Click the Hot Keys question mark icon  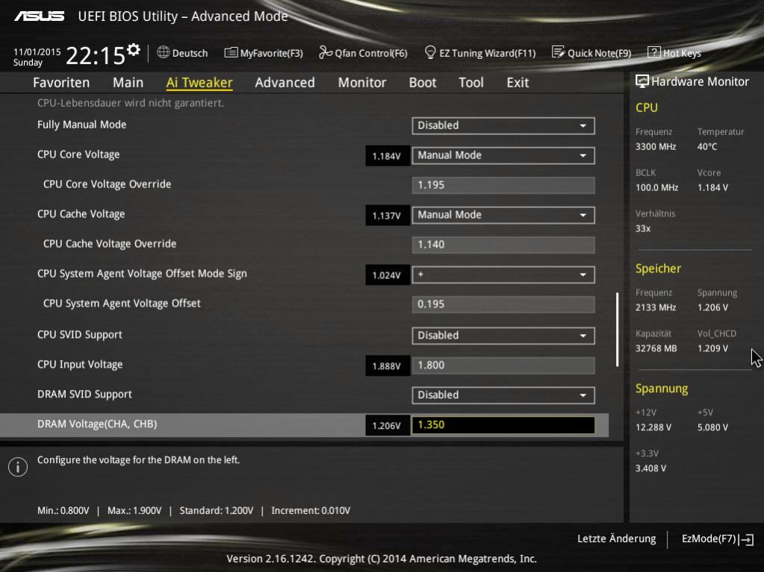[653, 52]
